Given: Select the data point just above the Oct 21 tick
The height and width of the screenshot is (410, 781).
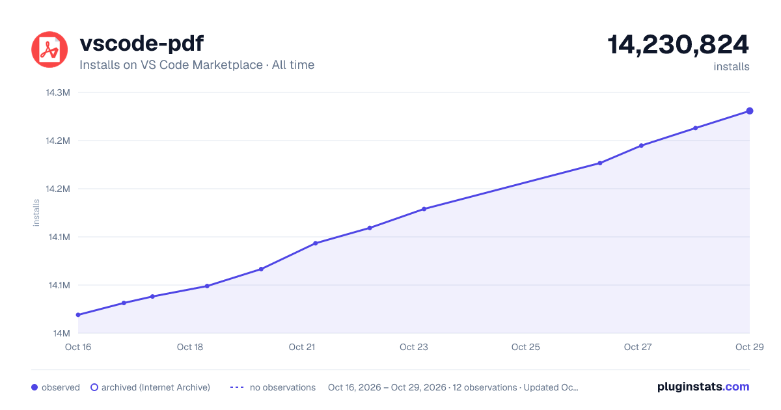Looking at the screenshot, I should coord(316,243).
